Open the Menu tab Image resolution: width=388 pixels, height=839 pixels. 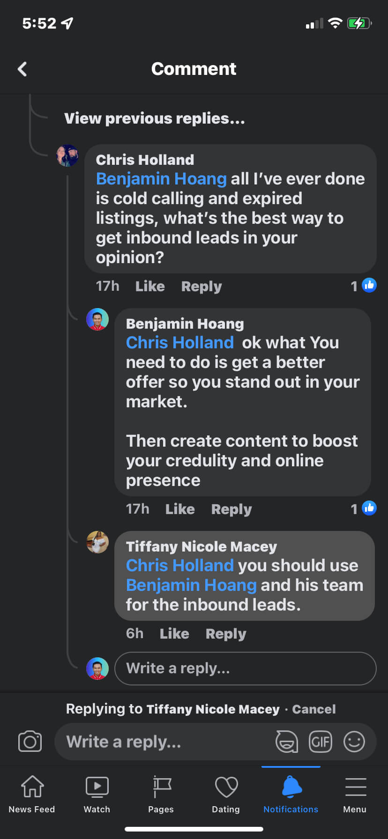[x=355, y=795]
